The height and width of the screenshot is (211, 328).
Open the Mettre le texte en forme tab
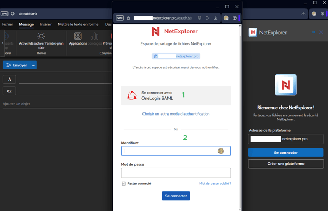click(78, 24)
